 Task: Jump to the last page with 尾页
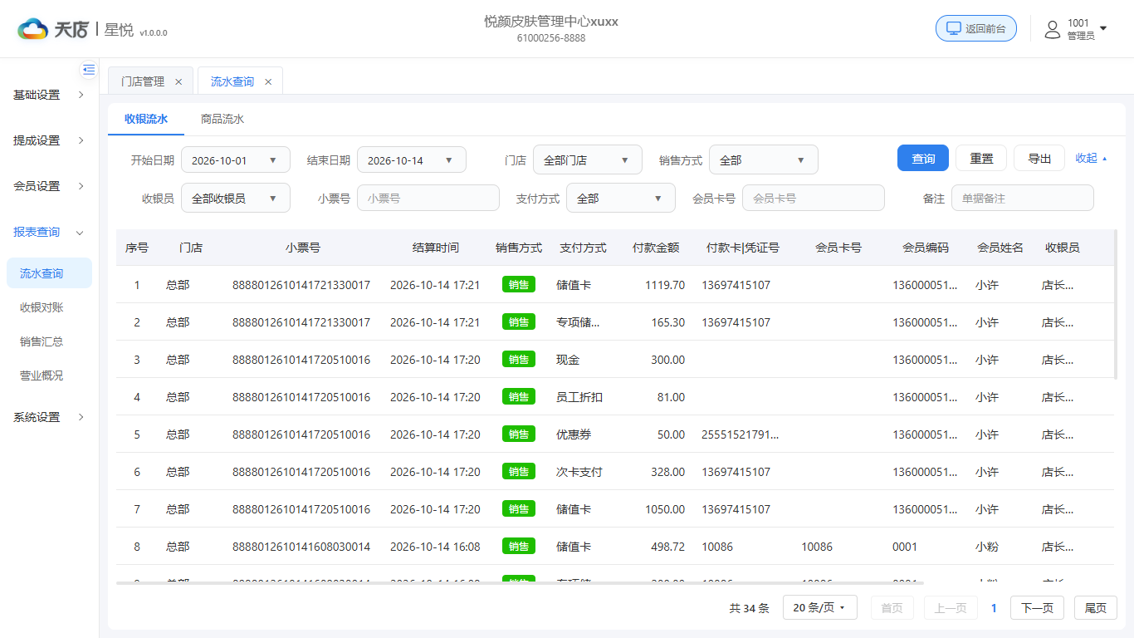pyautogui.click(x=1096, y=608)
